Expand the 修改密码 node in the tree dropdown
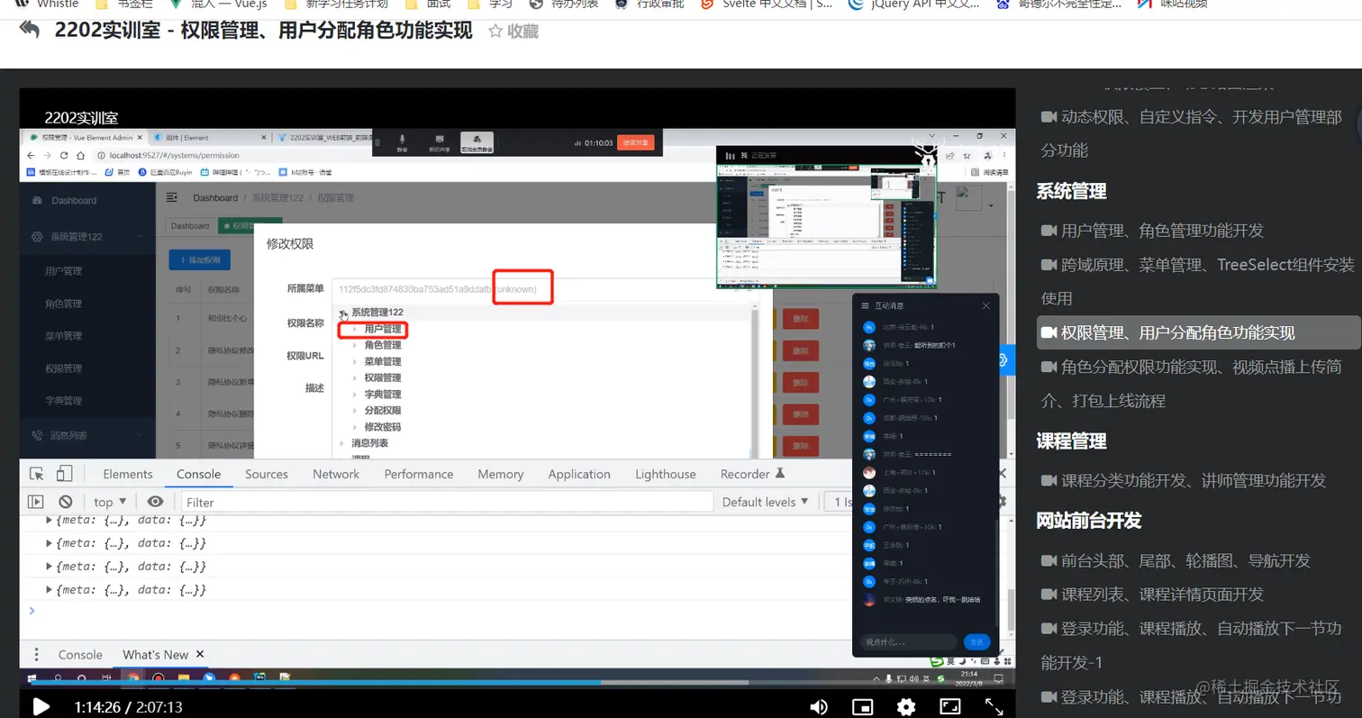 tap(356, 426)
